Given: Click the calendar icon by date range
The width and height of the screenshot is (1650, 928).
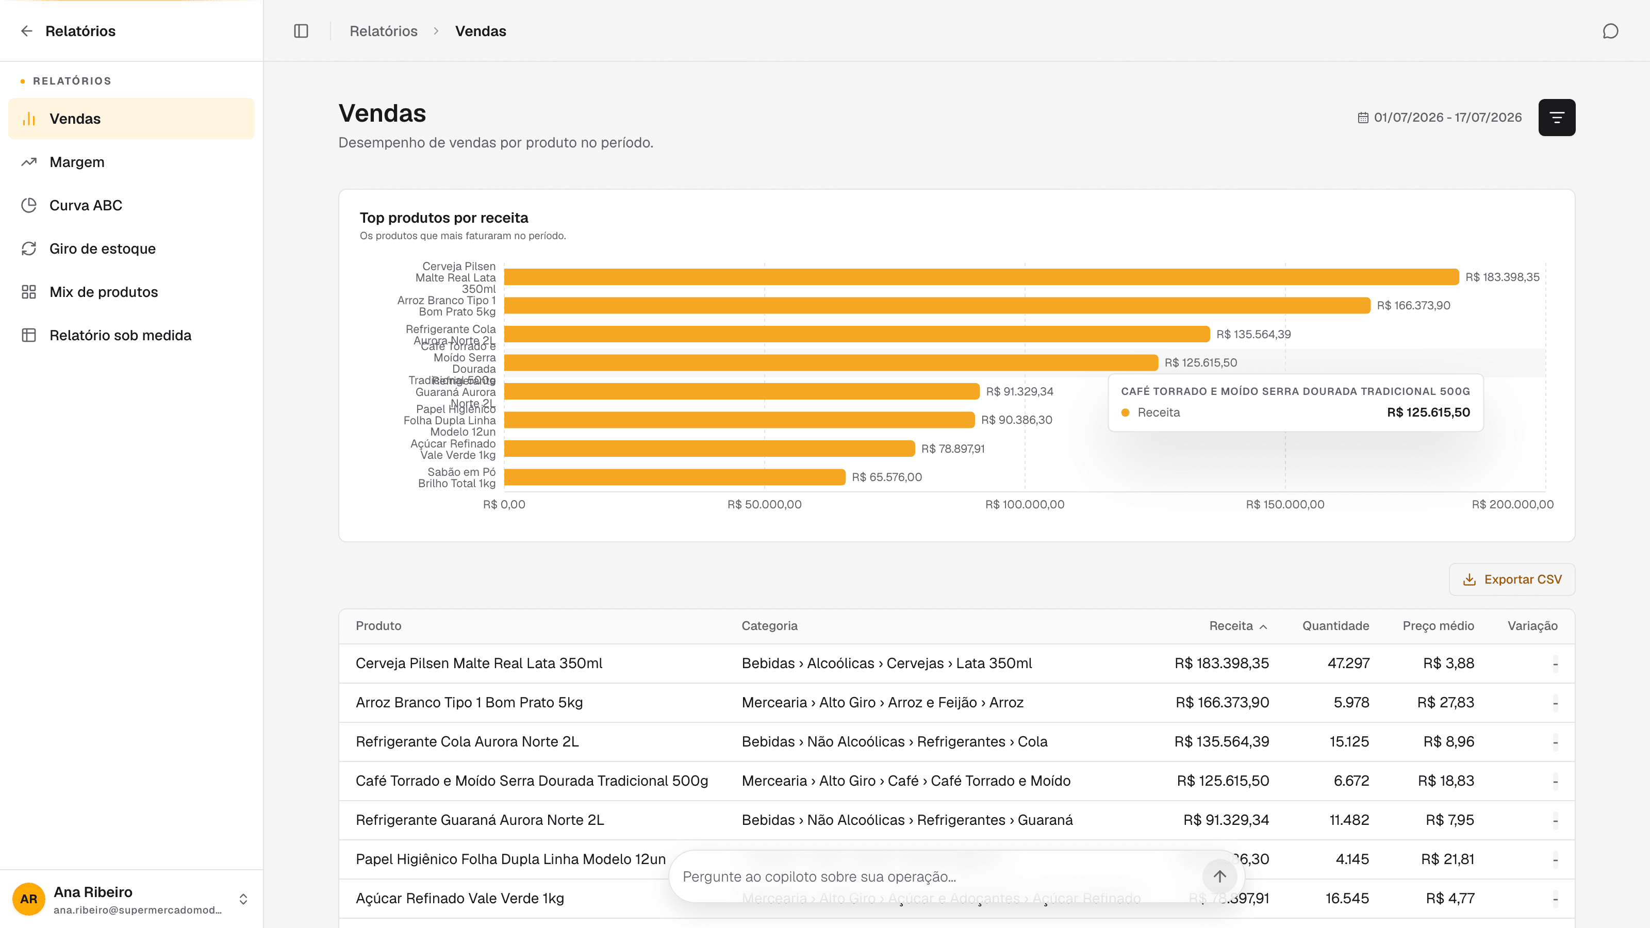Looking at the screenshot, I should coord(1363,118).
